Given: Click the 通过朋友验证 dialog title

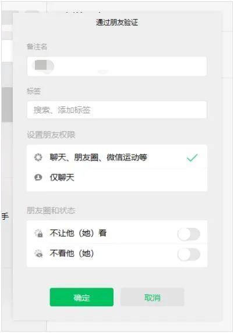Looking at the screenshot, I should (117, 22).
